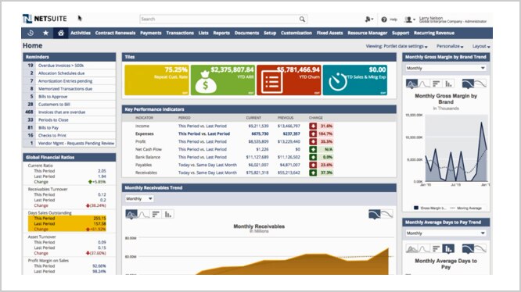Image resolution: width=521 pixels, height=292 pixels.
Task: Open the Fixed Assets menu
Action: click(329, 33)
